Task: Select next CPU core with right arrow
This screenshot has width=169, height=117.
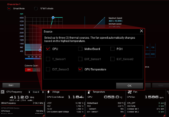Action: click(x=43, y=92)
